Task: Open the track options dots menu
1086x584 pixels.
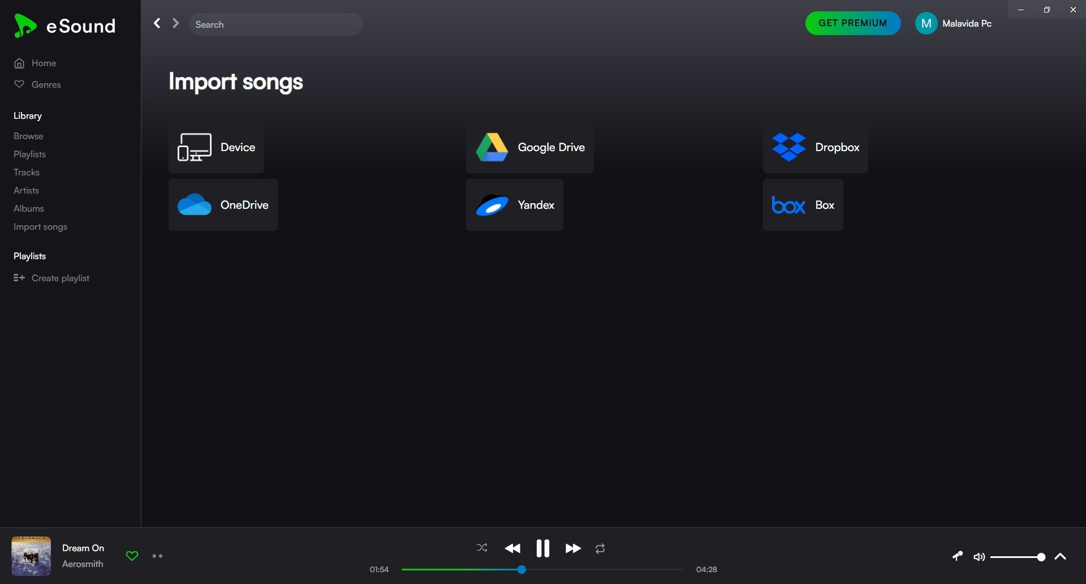Action: point(157,556)
